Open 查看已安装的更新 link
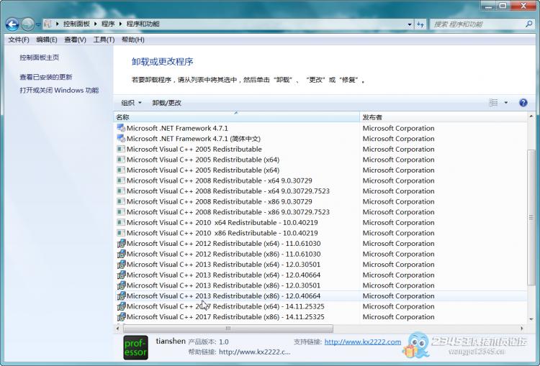 click(46, 77)
